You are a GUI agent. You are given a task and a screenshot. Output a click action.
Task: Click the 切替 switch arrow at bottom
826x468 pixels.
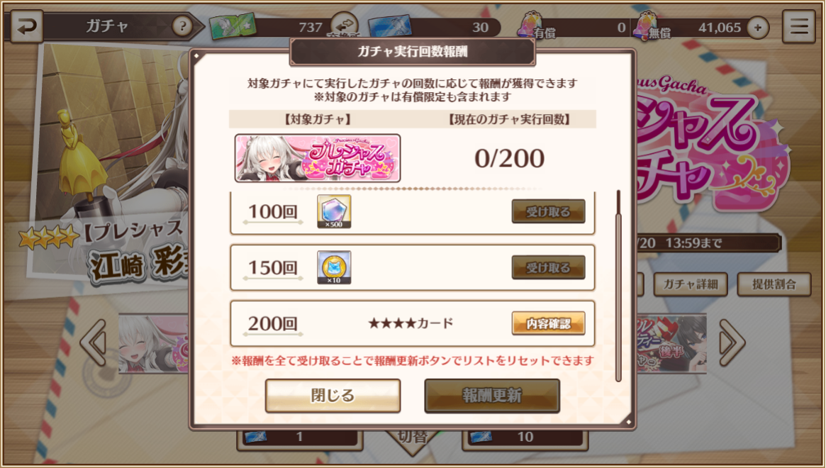point(413,439)
